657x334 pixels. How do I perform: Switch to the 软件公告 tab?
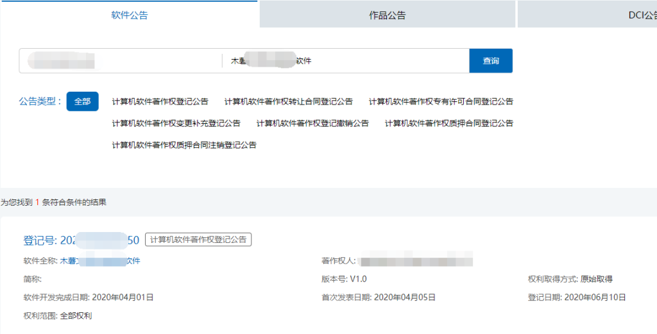[129, 15]
